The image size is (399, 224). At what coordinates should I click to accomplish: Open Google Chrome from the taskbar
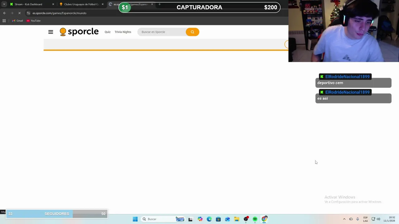click(x=264, y=219)
